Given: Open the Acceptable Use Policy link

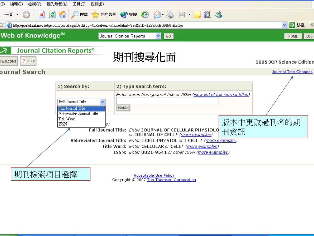Looking at the screenshot, I should pos(154,175).
